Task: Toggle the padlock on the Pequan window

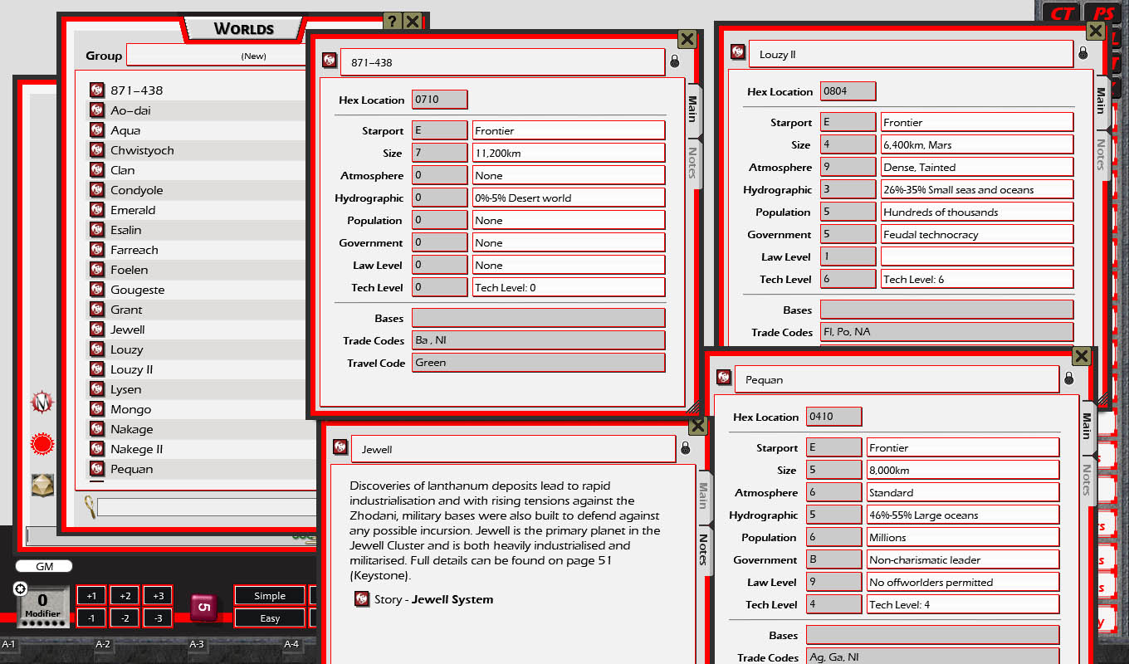Action: (1069, 378)
